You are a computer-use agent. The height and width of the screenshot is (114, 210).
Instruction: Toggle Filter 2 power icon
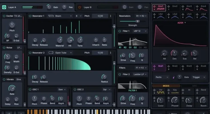120,74
